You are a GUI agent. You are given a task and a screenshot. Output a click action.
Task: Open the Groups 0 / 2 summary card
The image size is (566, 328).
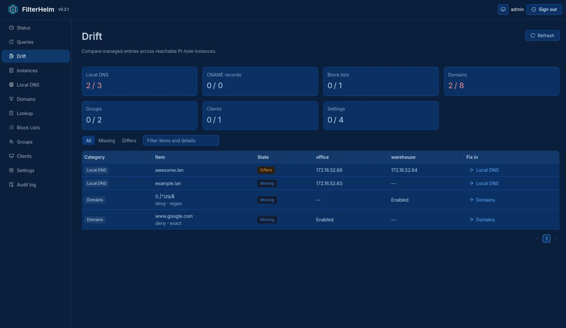point(139,116)
